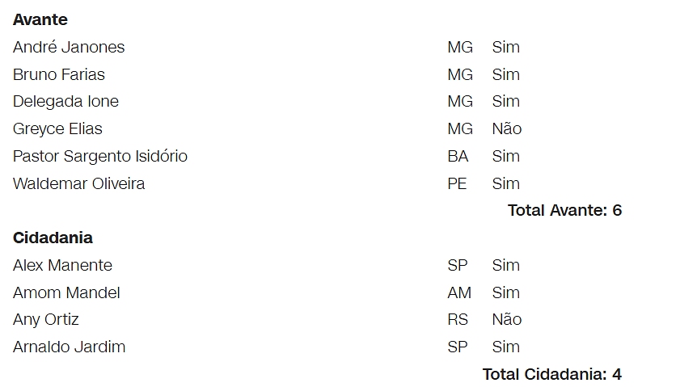Click the Avante party heading
Viewport: 697px width, 387px height.
(40, 19)
